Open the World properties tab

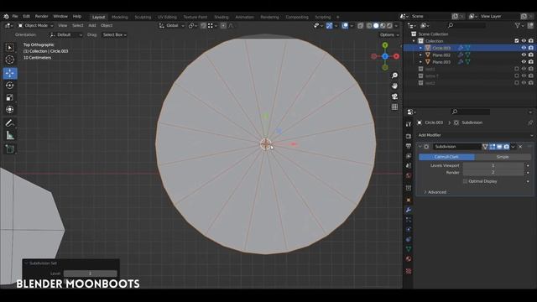click(409, 175)
